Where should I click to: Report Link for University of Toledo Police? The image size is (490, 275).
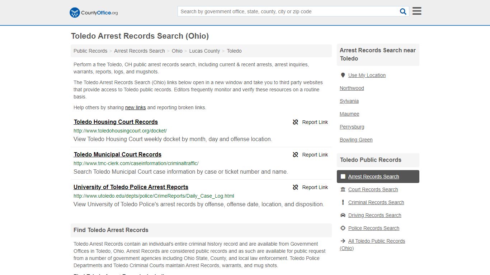coord(315,187)
